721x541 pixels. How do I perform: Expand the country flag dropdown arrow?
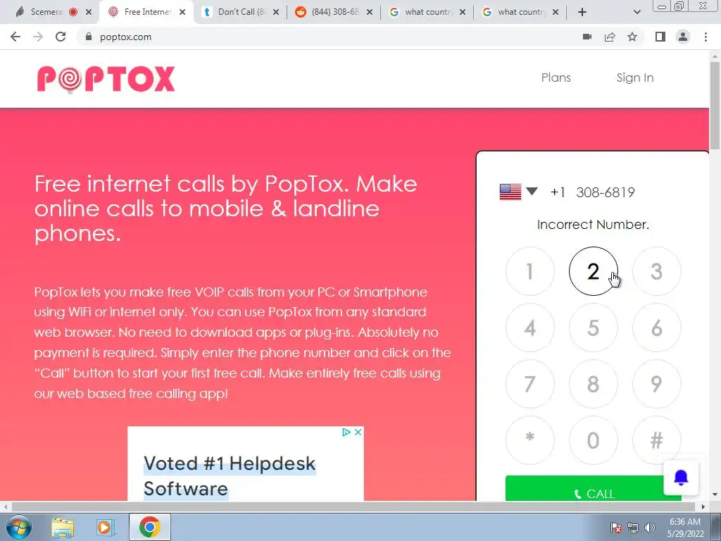click(532, 192)
